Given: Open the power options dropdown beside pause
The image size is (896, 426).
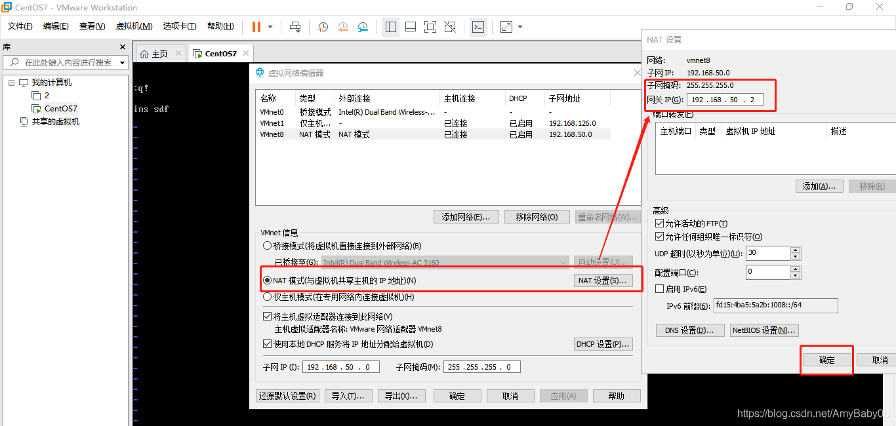Looking at the screenshot, I should coord(270,27).
